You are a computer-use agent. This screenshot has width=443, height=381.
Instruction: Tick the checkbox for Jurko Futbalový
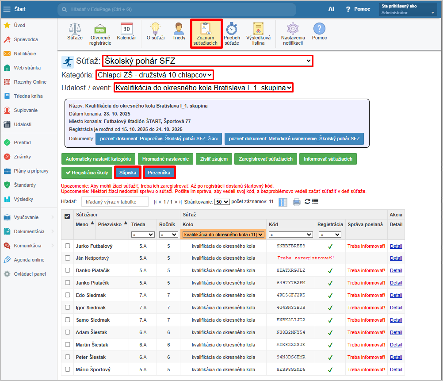pos(68,246)
